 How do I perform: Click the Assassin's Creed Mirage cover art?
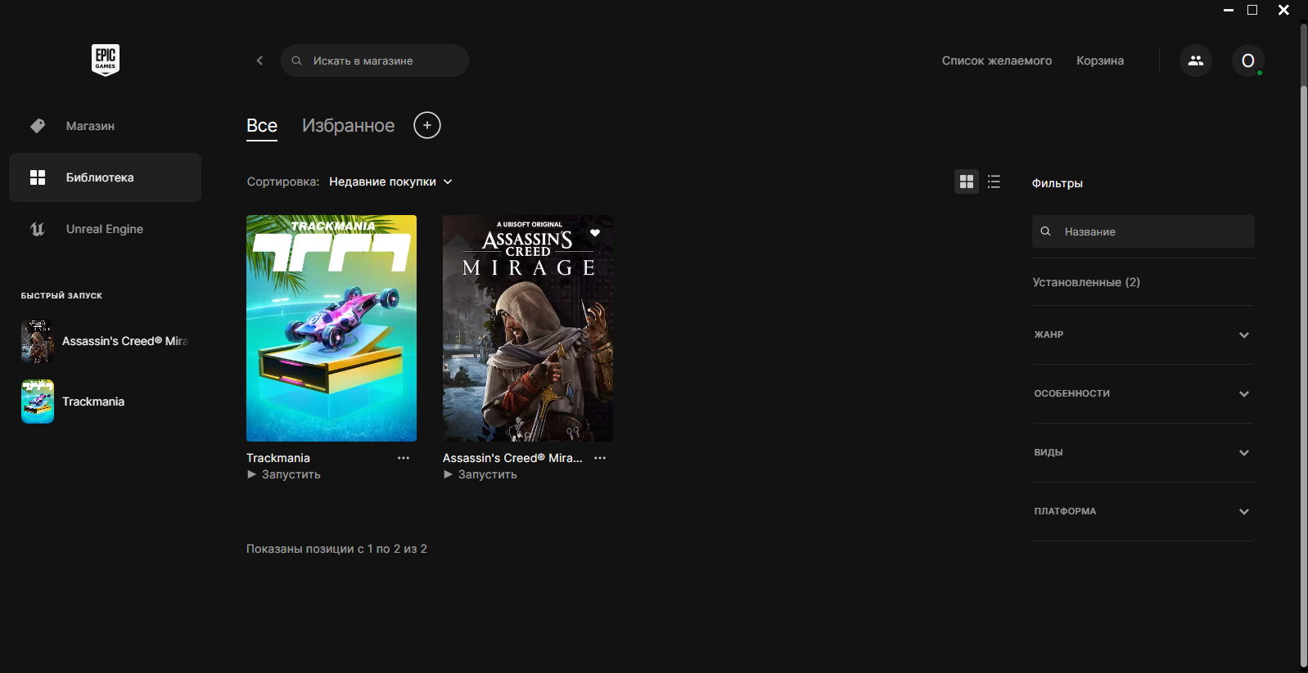[x=528, y=328]
